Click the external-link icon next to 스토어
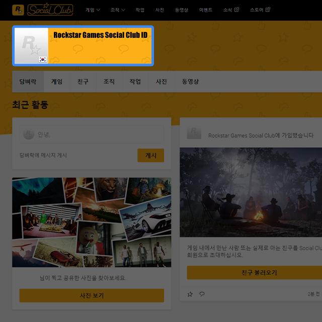This screenshot has width=322, height=322. pyautogui.click(x=268, y=10)
